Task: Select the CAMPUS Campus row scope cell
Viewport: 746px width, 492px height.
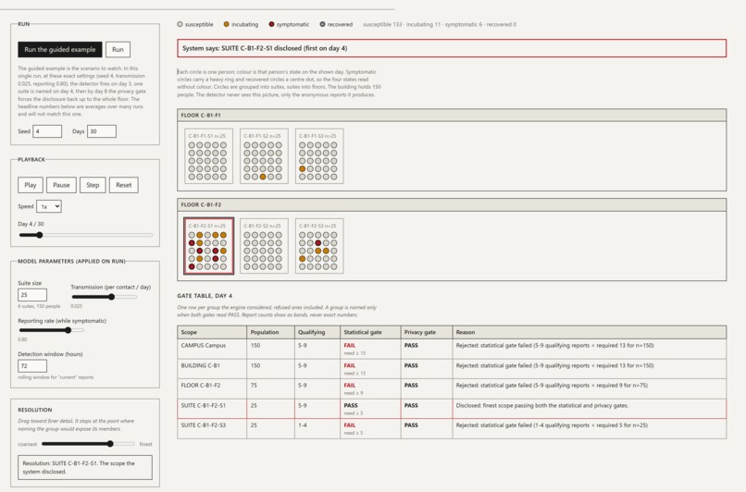Action: pyautogui.click(x=212, y=349)
